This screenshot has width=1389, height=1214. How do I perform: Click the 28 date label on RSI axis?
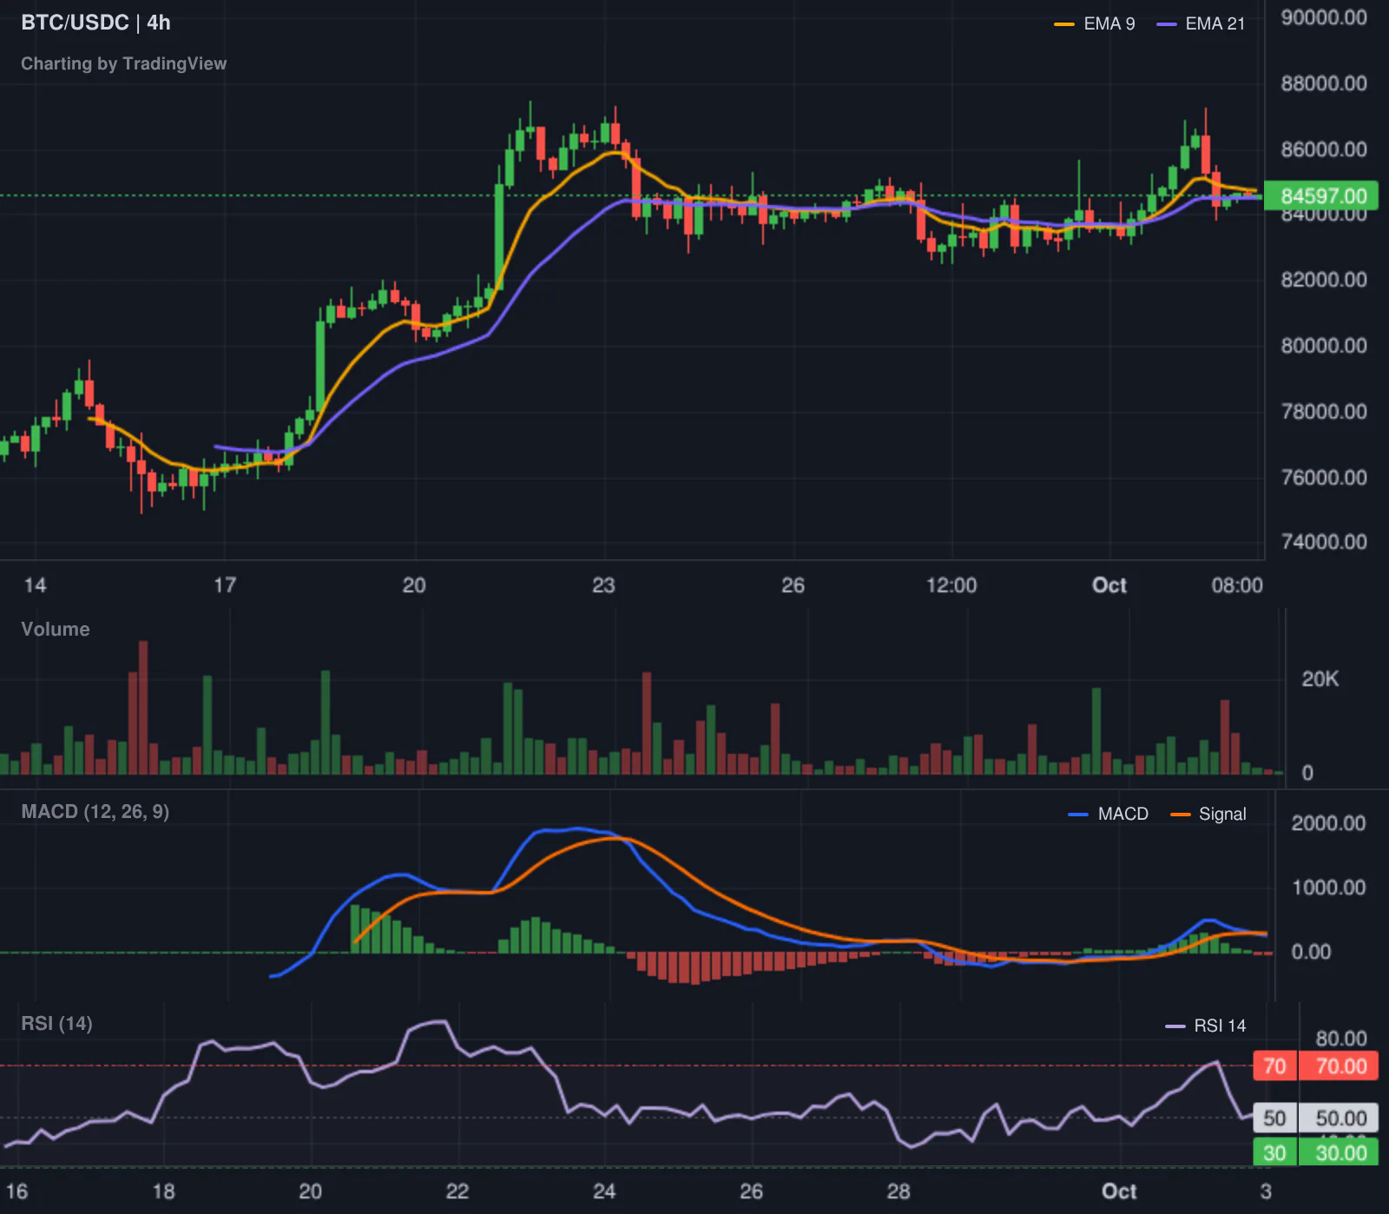(x=899, y=1191)
